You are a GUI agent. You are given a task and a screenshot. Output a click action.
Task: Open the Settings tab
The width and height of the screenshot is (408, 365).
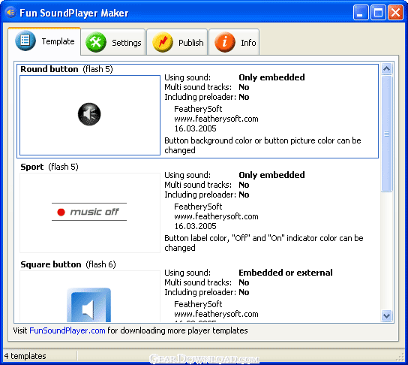tap(112, 42)
